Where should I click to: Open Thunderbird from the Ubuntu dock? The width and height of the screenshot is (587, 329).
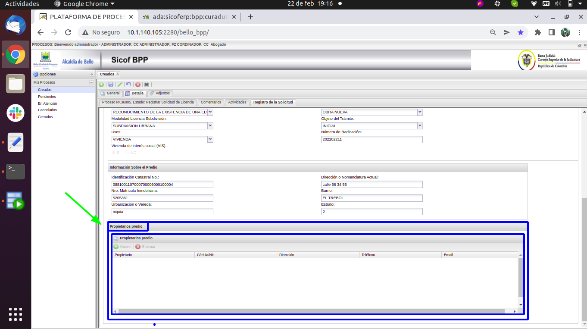[16, 25]
